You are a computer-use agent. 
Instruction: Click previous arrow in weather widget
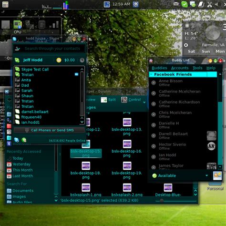(186, 45)
